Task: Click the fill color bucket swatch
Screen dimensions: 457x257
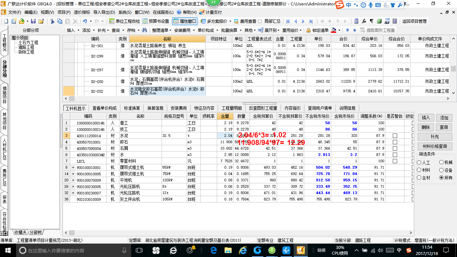Action: tap(334, 30)
